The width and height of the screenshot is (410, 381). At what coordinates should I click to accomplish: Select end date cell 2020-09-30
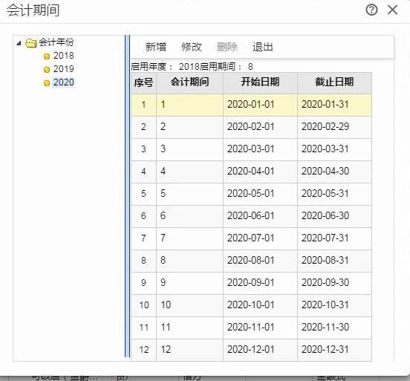coord(334,283)
